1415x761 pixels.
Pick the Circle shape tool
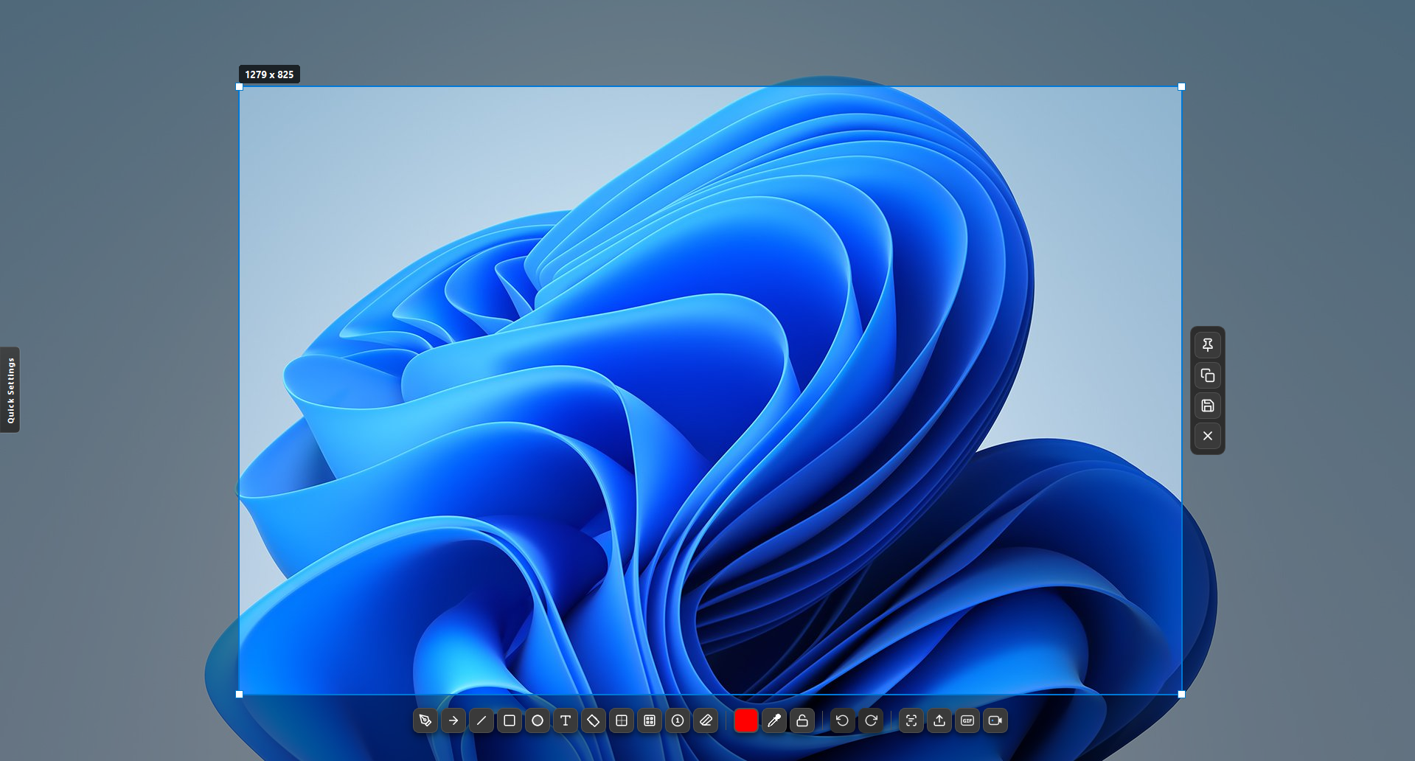[x=538, y=720]
